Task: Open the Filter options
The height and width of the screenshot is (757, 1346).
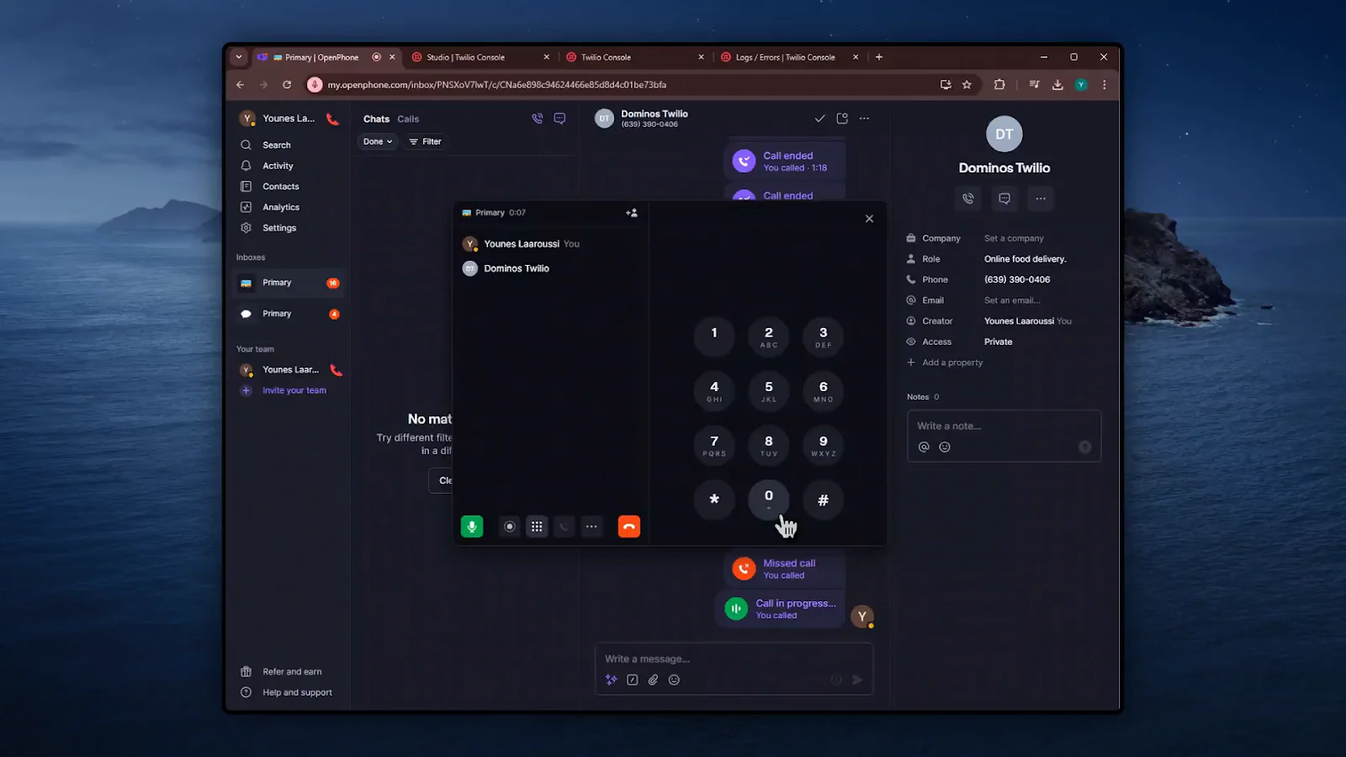Action: [425, 141]
